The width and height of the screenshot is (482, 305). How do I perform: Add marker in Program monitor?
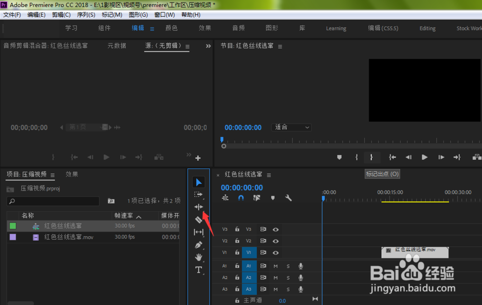(339, 157)
